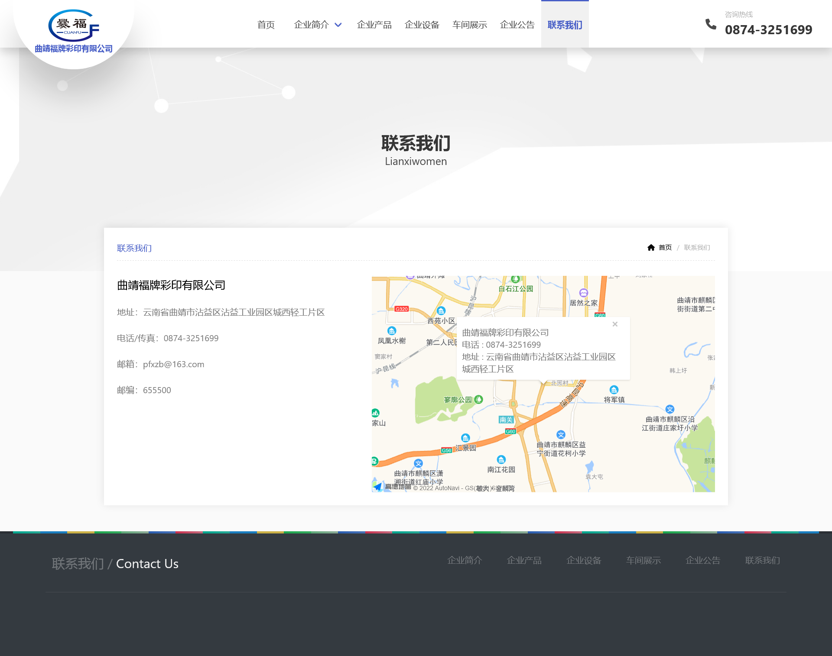832x656 pixels.
Task: Go to 首页 in top navigation
Action: [x=266, y=25]
